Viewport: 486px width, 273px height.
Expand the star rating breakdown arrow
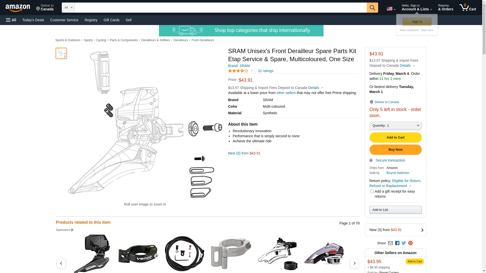tap(252, 71)
